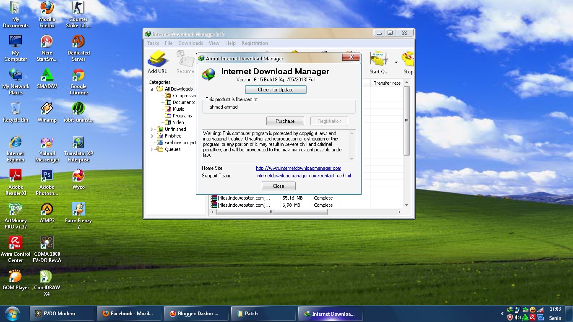The height and width of the screenshot is (322, 573).
Task: Open the Google Chrome desktop icon
Action: [78, 82]
